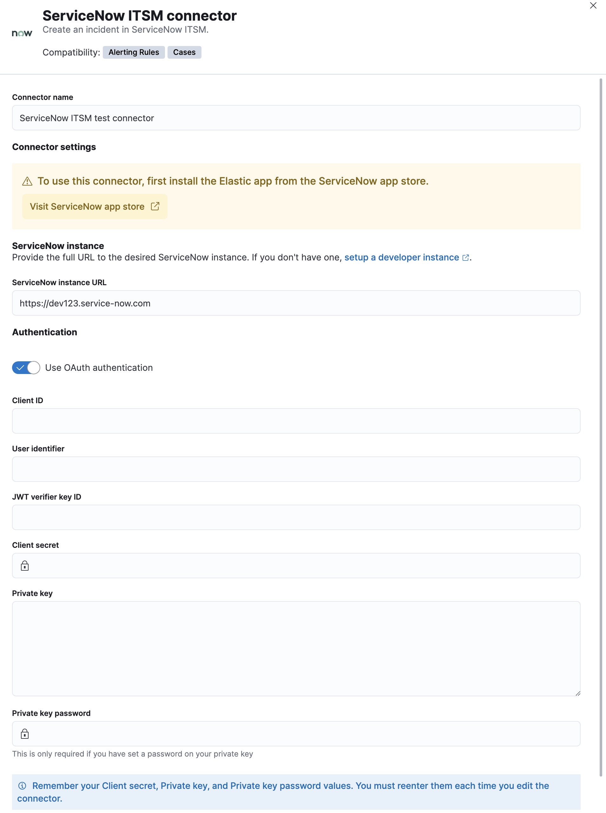Screen dimensions: 606x813
Task: Click the external link icon on Visit ServiceNow app store
Action: tap(155, 206)
